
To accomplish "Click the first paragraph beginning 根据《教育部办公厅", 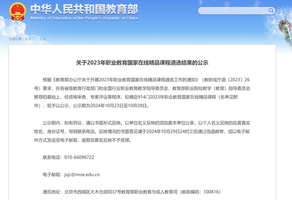I will tap(142, 92).
